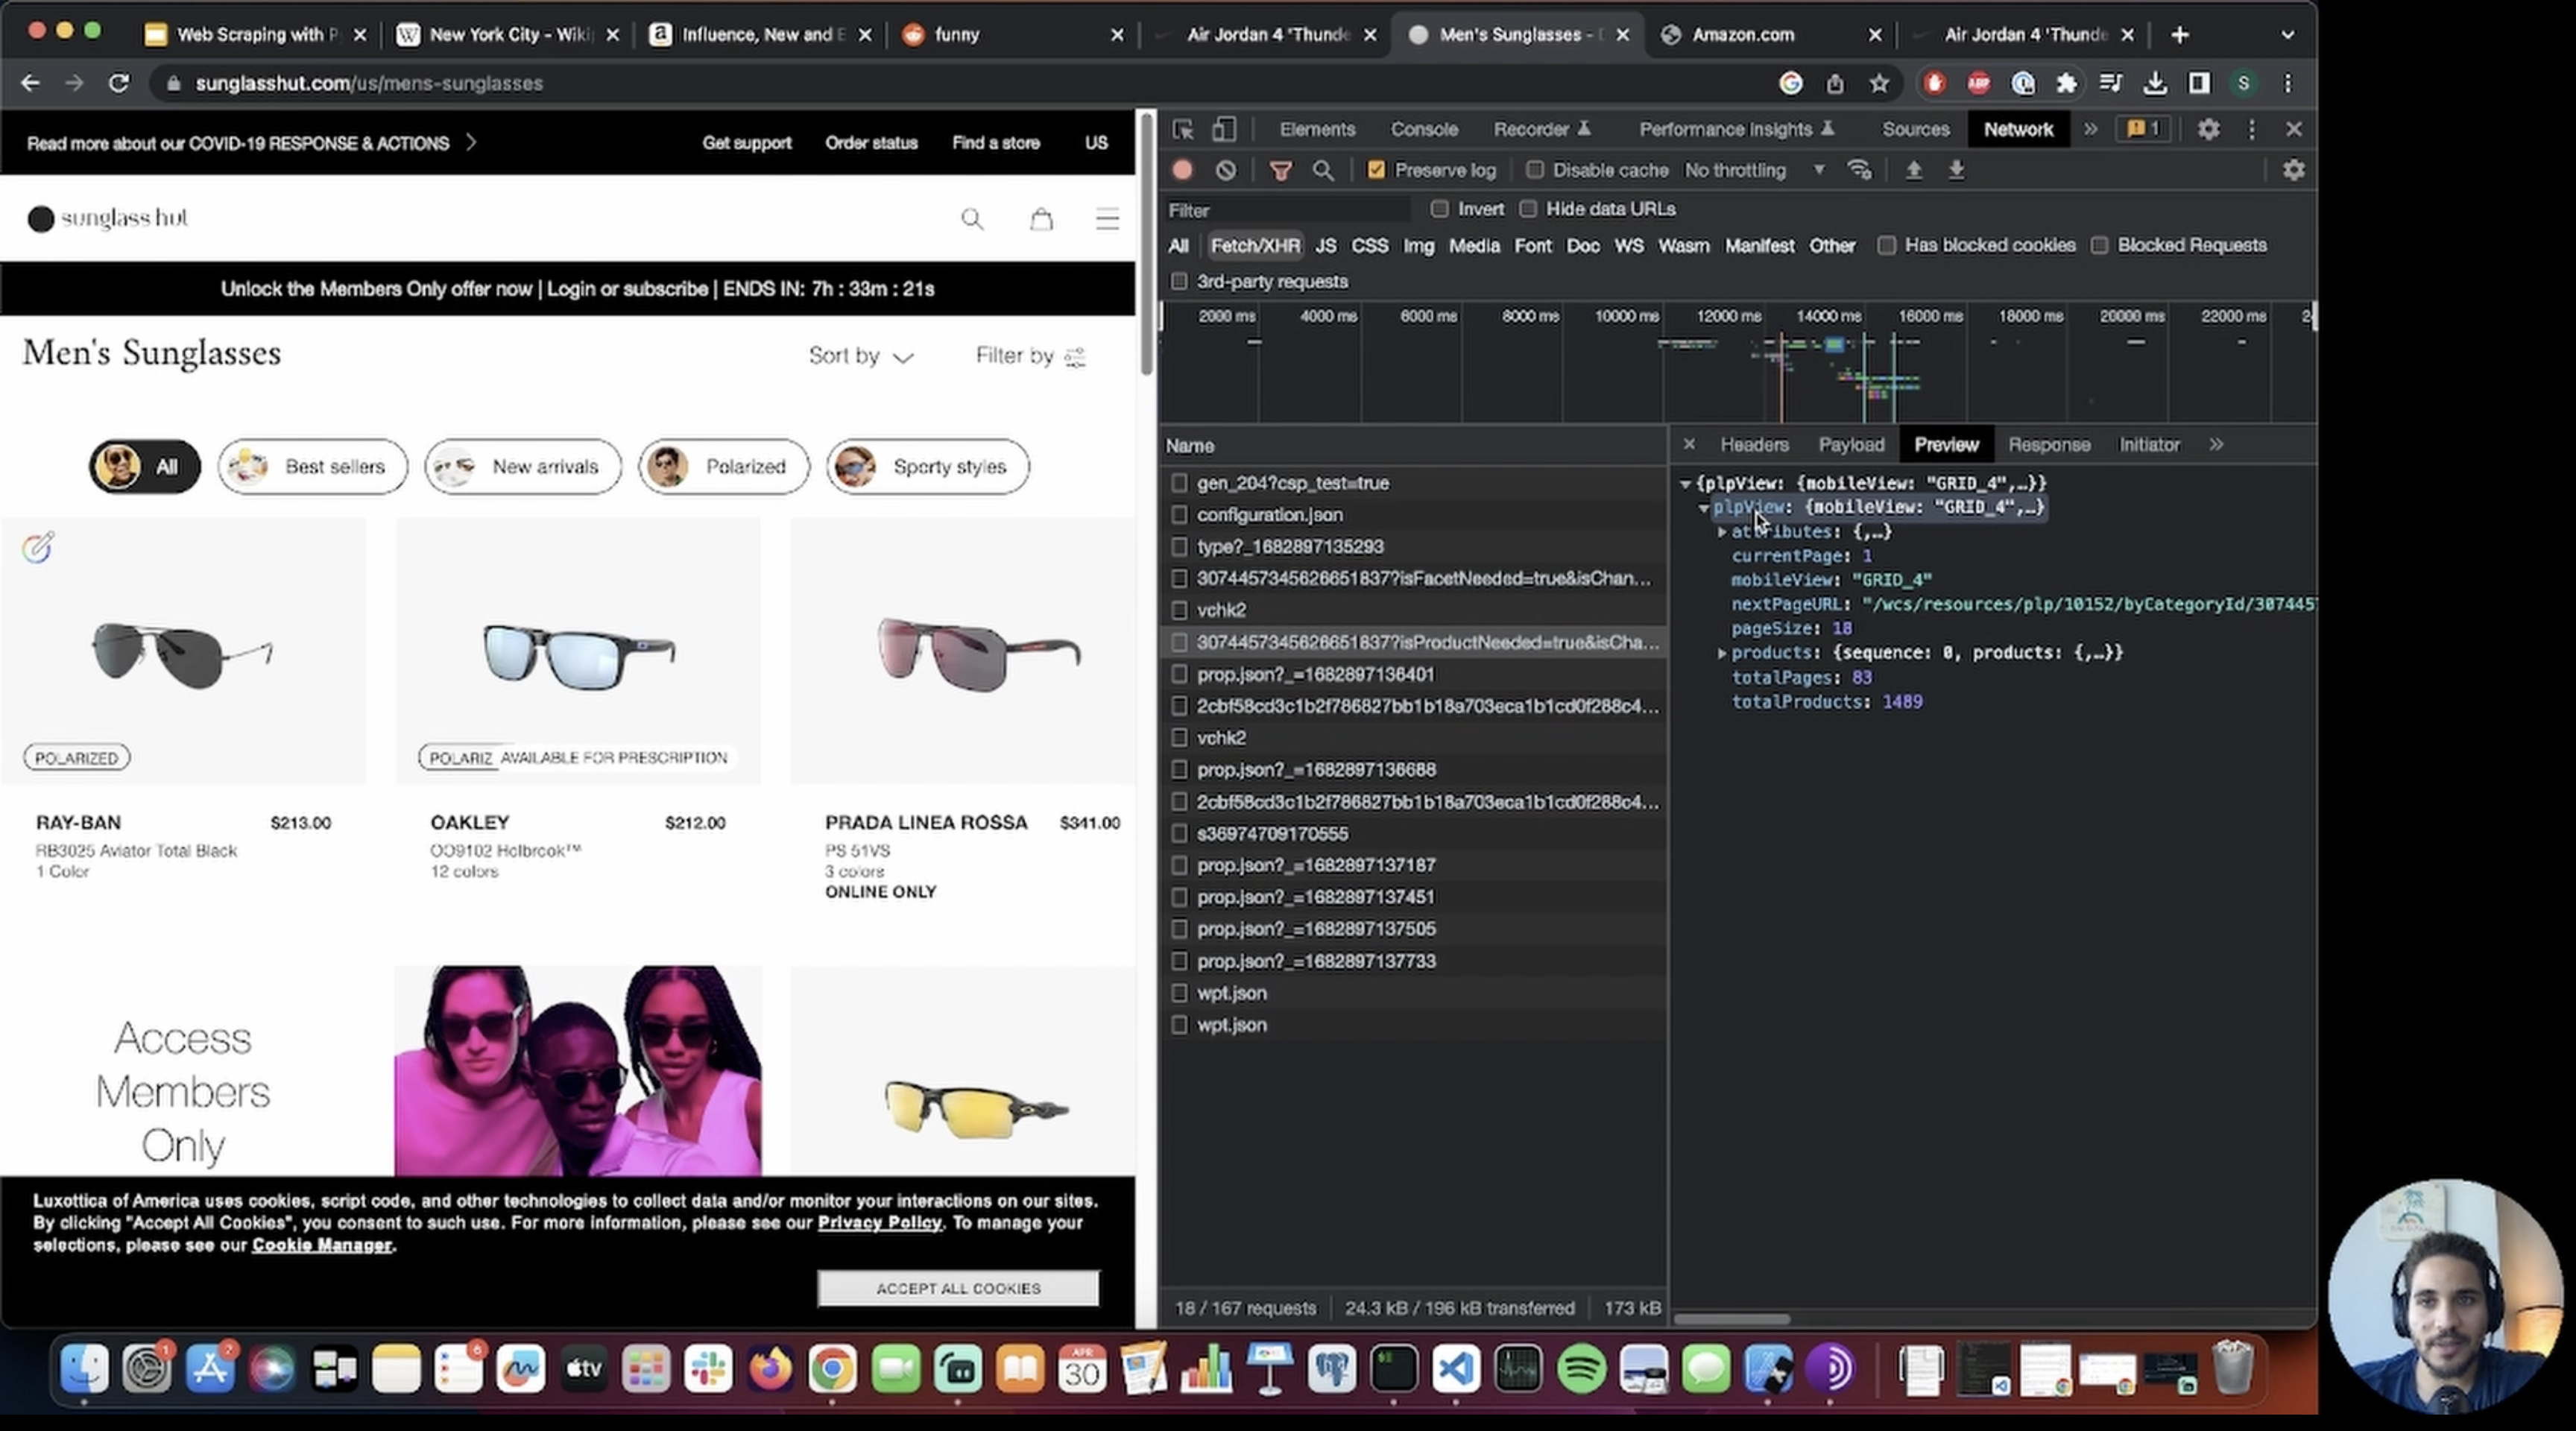Click the network Filter input field

click(x=1287, y=210)
